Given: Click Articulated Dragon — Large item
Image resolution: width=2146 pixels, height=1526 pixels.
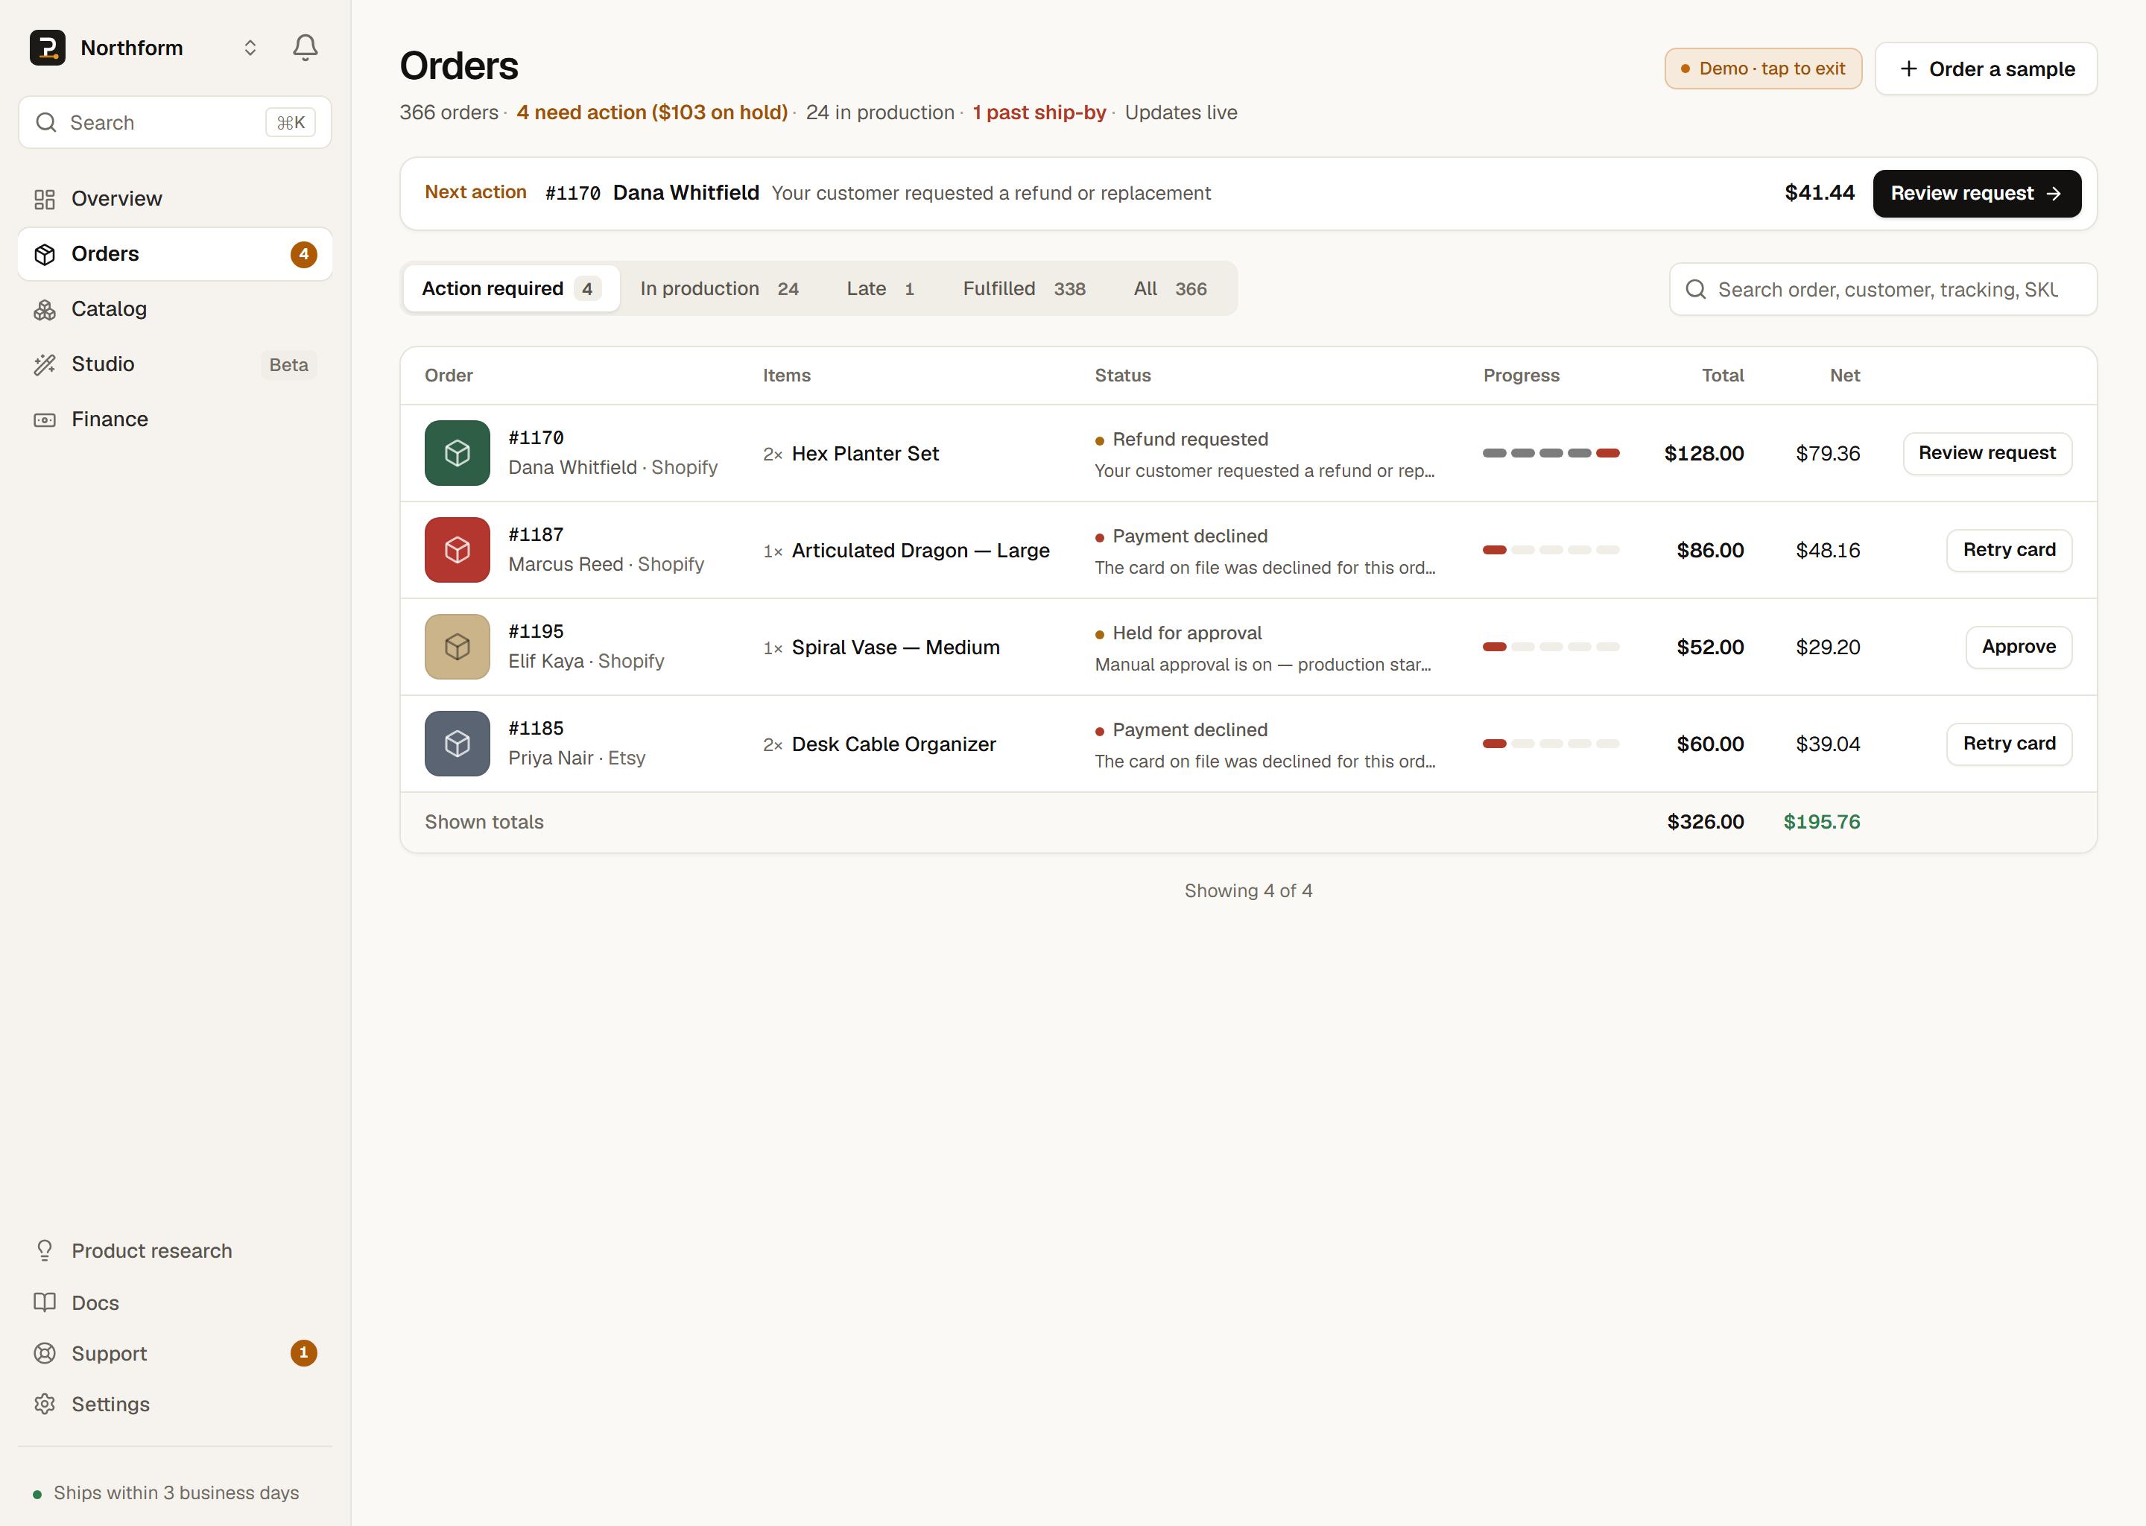Looking at the screenshot, I should point(921,551).
